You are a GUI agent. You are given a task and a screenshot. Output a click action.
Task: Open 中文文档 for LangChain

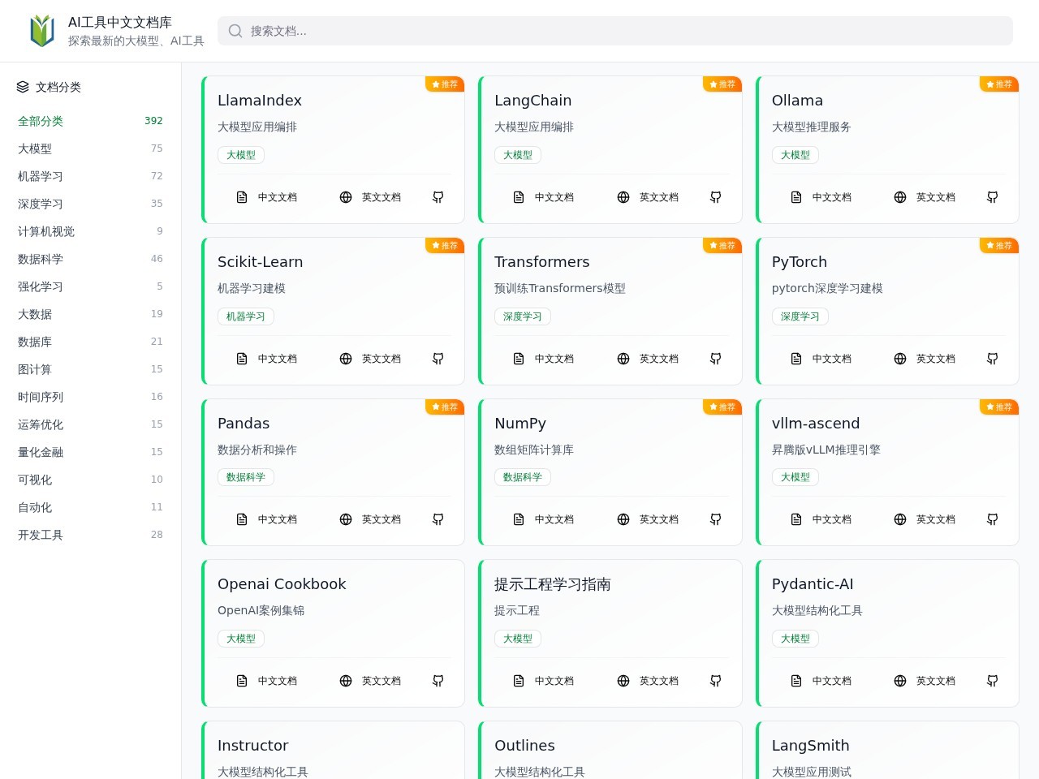click(543, 197)
